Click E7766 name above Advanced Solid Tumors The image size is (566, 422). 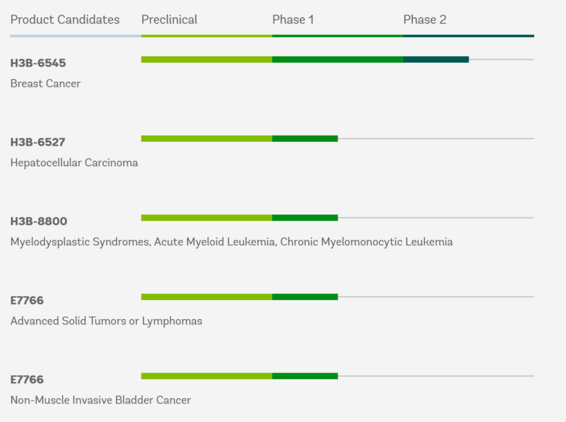[x=27, y=301]
